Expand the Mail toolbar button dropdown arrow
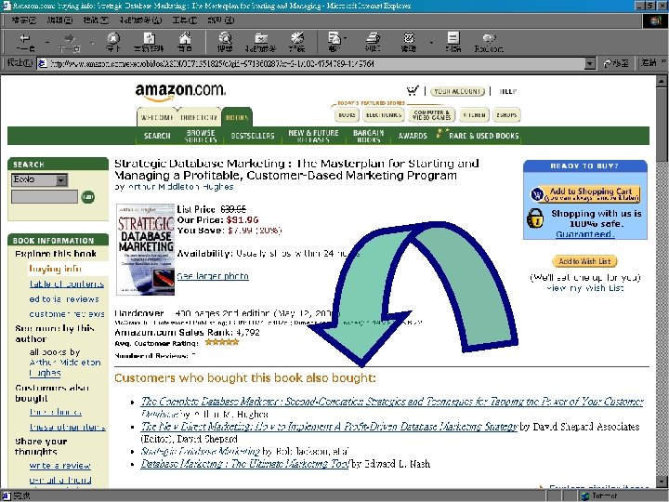The image size is (669, 502). pyautogui.click(x=345, y=38)
